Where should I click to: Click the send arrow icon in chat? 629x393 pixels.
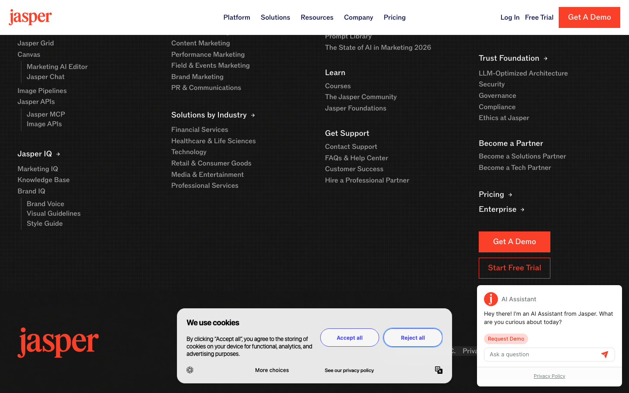coord(605,355)
